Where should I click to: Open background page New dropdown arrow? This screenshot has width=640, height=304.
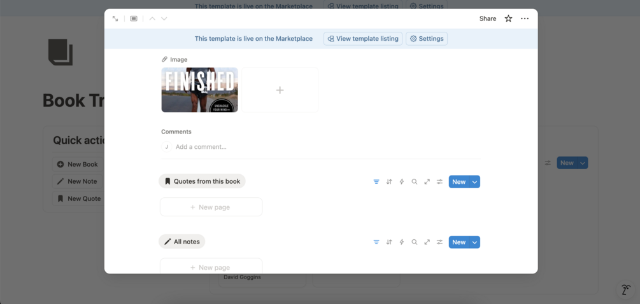click(583, 163)
